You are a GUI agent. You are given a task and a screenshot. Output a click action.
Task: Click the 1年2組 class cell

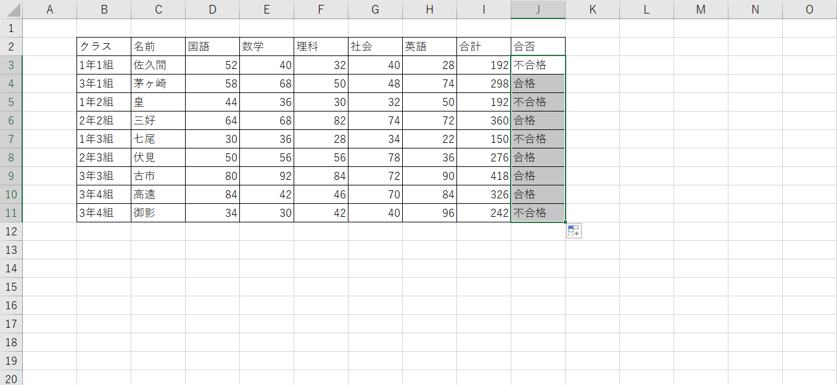[x=104, y=102]
